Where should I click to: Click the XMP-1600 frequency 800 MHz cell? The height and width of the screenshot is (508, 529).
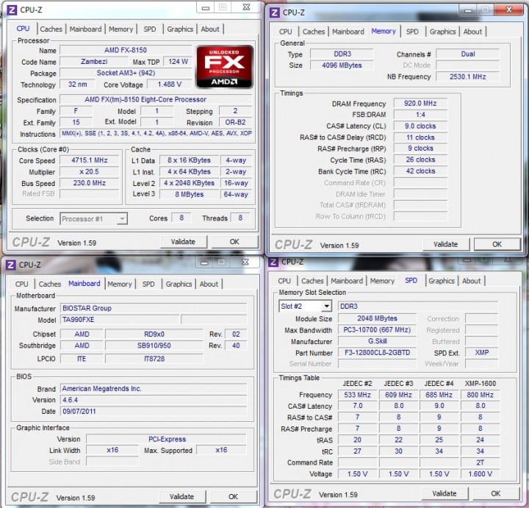pyautogui.click(x=480, y=395)
